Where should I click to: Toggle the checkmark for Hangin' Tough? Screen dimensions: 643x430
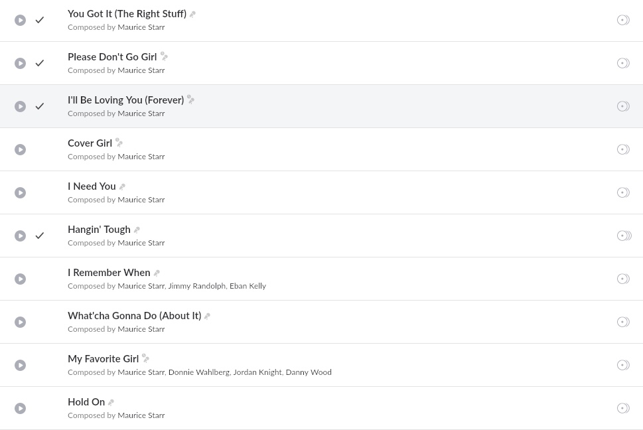coord(39,236)
